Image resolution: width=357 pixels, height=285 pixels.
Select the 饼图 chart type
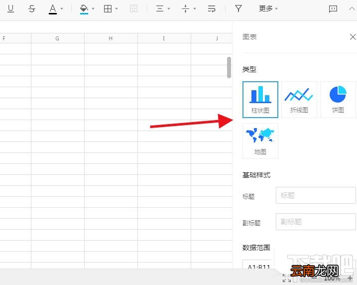pos(338,100)
